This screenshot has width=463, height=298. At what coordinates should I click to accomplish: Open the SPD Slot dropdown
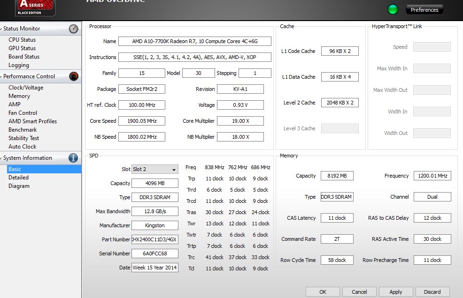154,169
